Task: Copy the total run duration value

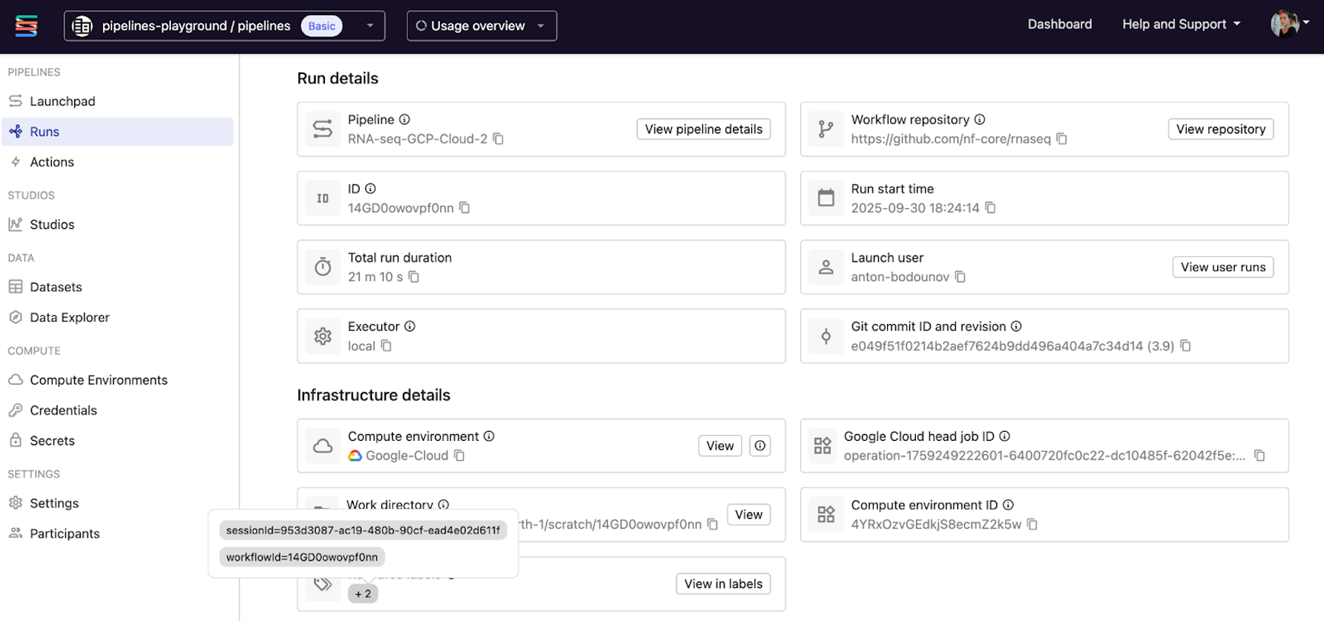Action: [413, 276]
